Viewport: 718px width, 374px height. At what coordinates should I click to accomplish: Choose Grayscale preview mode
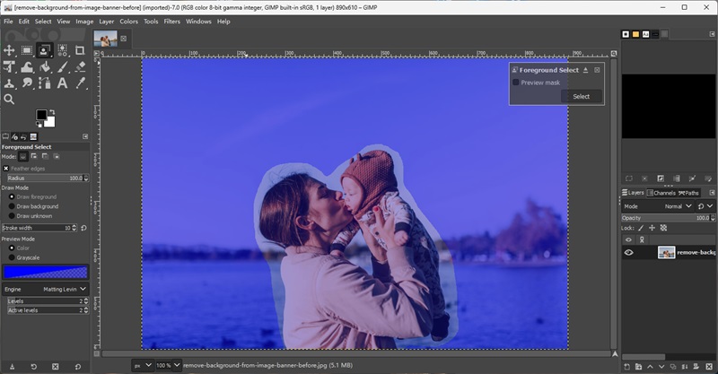[x=12, y=257]
